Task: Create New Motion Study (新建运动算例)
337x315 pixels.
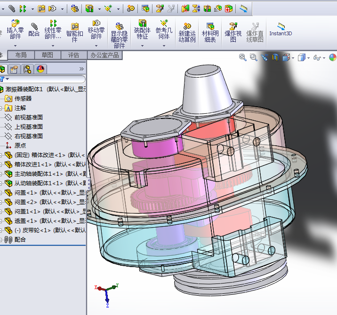Action: point(187,32)
